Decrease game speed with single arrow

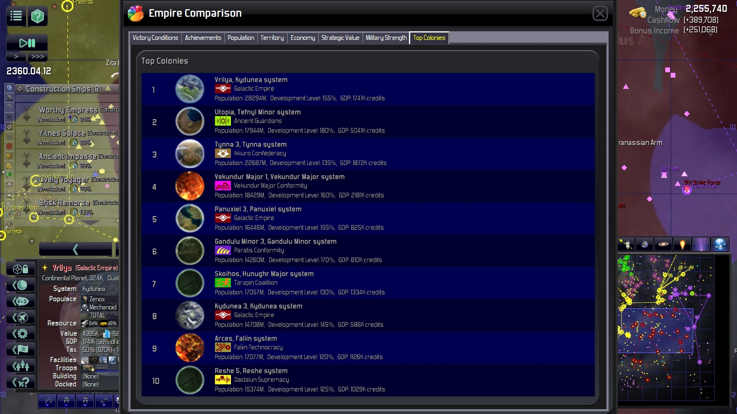tap(16, 57)
